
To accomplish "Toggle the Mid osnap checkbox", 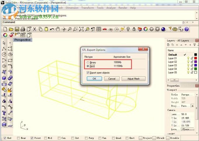I will (46, 138).
